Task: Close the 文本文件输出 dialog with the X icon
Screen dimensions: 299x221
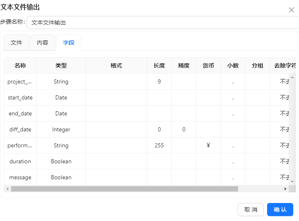Action: (292, 10)
